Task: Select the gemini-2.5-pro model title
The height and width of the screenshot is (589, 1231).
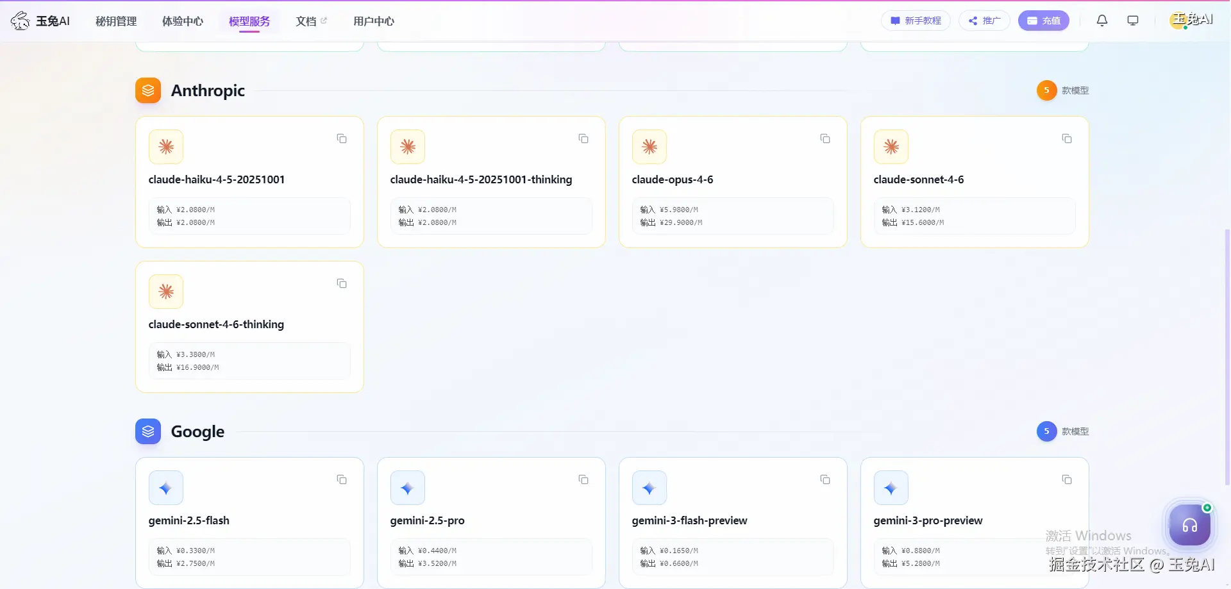Action: pos(428,520)
